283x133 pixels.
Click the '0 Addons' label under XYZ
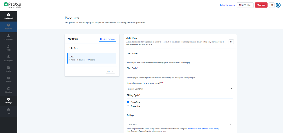(91, 60)
